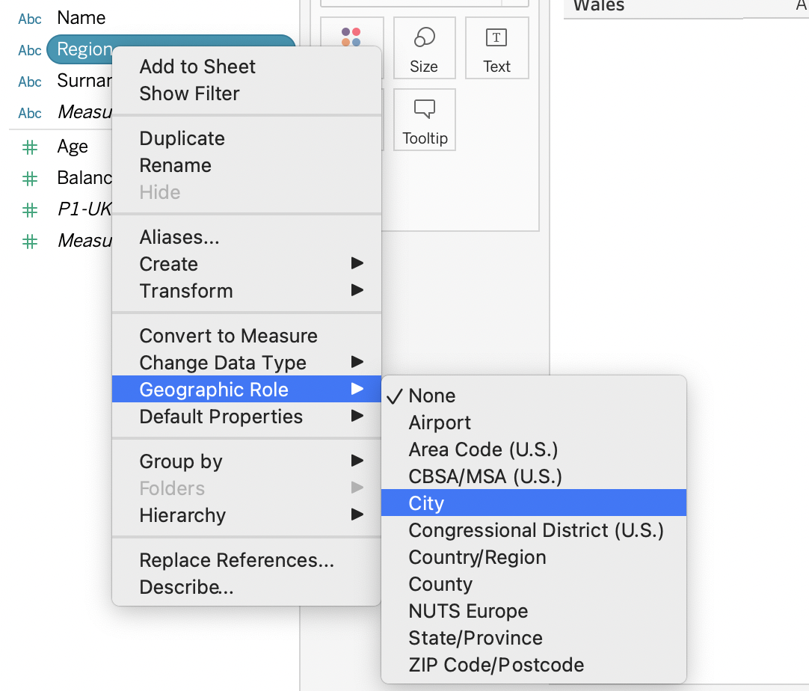
Task: Click Replace References... option
Action: point(236,560)
